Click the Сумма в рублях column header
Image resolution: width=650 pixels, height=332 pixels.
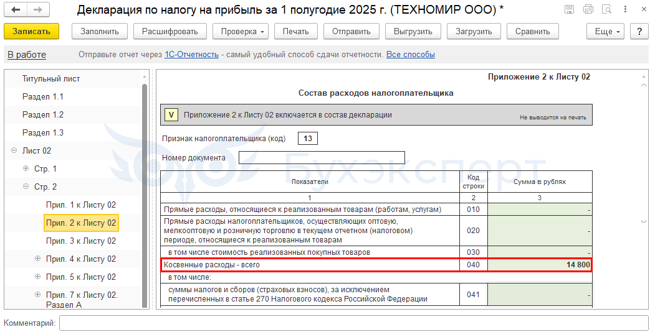pyautogui.click(x=540, y=182)
